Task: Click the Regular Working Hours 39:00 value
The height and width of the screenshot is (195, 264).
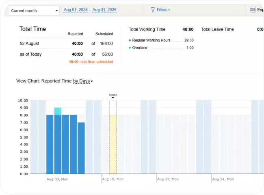Action: coord(189,40)
